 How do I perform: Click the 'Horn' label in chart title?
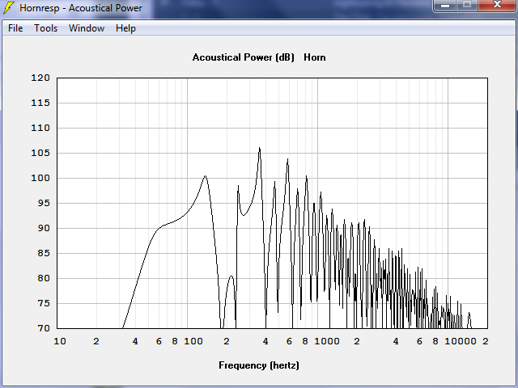coord(315,57)
